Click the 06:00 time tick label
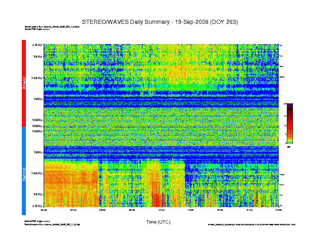The width and height of the screenshot is (320, 247). click(x=103, y=210)
